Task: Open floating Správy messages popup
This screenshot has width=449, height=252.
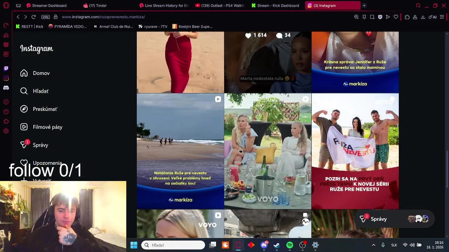Action: click(x=394, y=219)
